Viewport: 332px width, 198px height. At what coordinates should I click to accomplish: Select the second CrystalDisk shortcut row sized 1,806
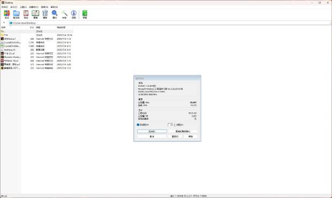(36, 46)
